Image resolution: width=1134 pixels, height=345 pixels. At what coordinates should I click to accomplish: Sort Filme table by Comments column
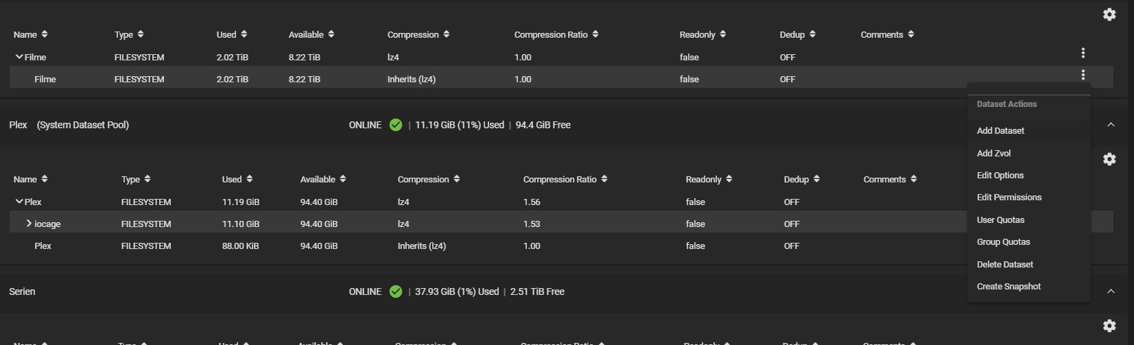tap(888, 34)
